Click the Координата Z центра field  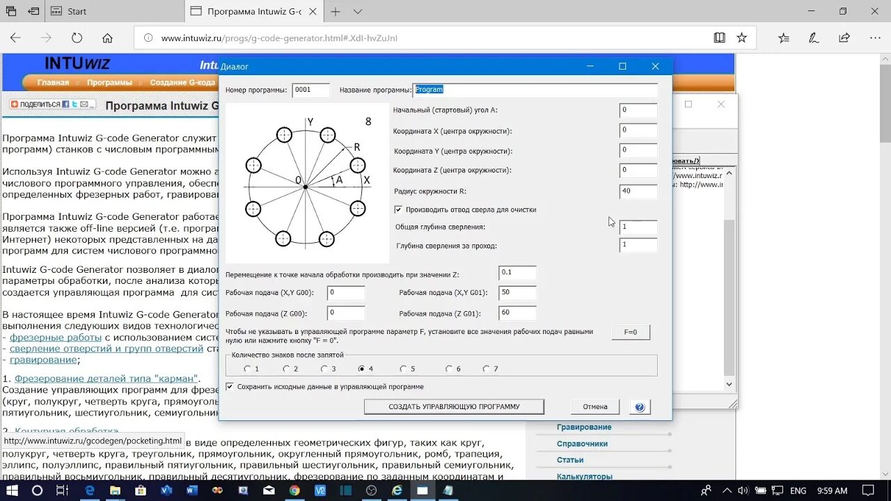click(638, 170)
